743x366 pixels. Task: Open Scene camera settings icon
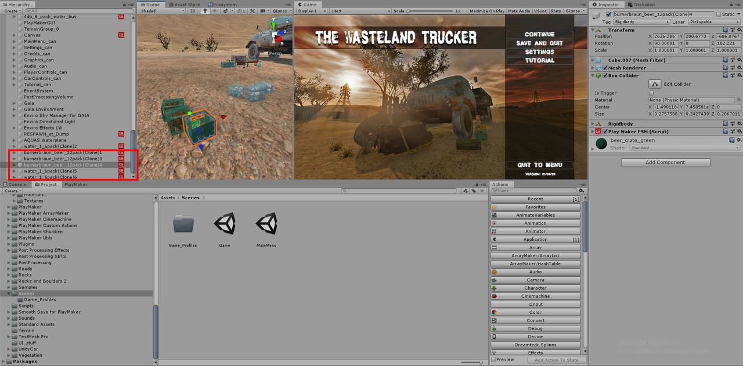point(264,10)
